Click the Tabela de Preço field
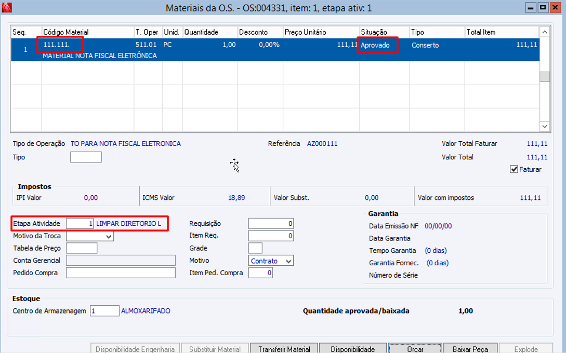The height and width of the screenshot is (353, 566). 82,248
